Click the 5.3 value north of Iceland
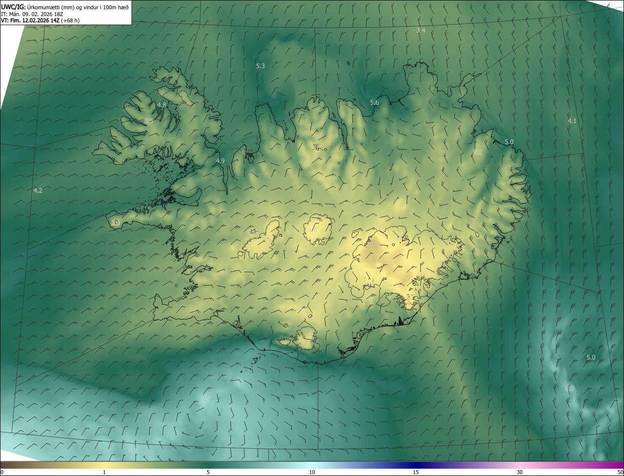Screen dimensions: 624x476 click(x=260, y=66)
